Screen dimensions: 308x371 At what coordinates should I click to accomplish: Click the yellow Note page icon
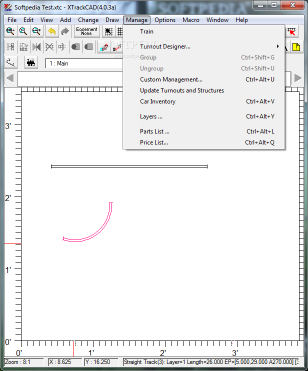point(296,47)
